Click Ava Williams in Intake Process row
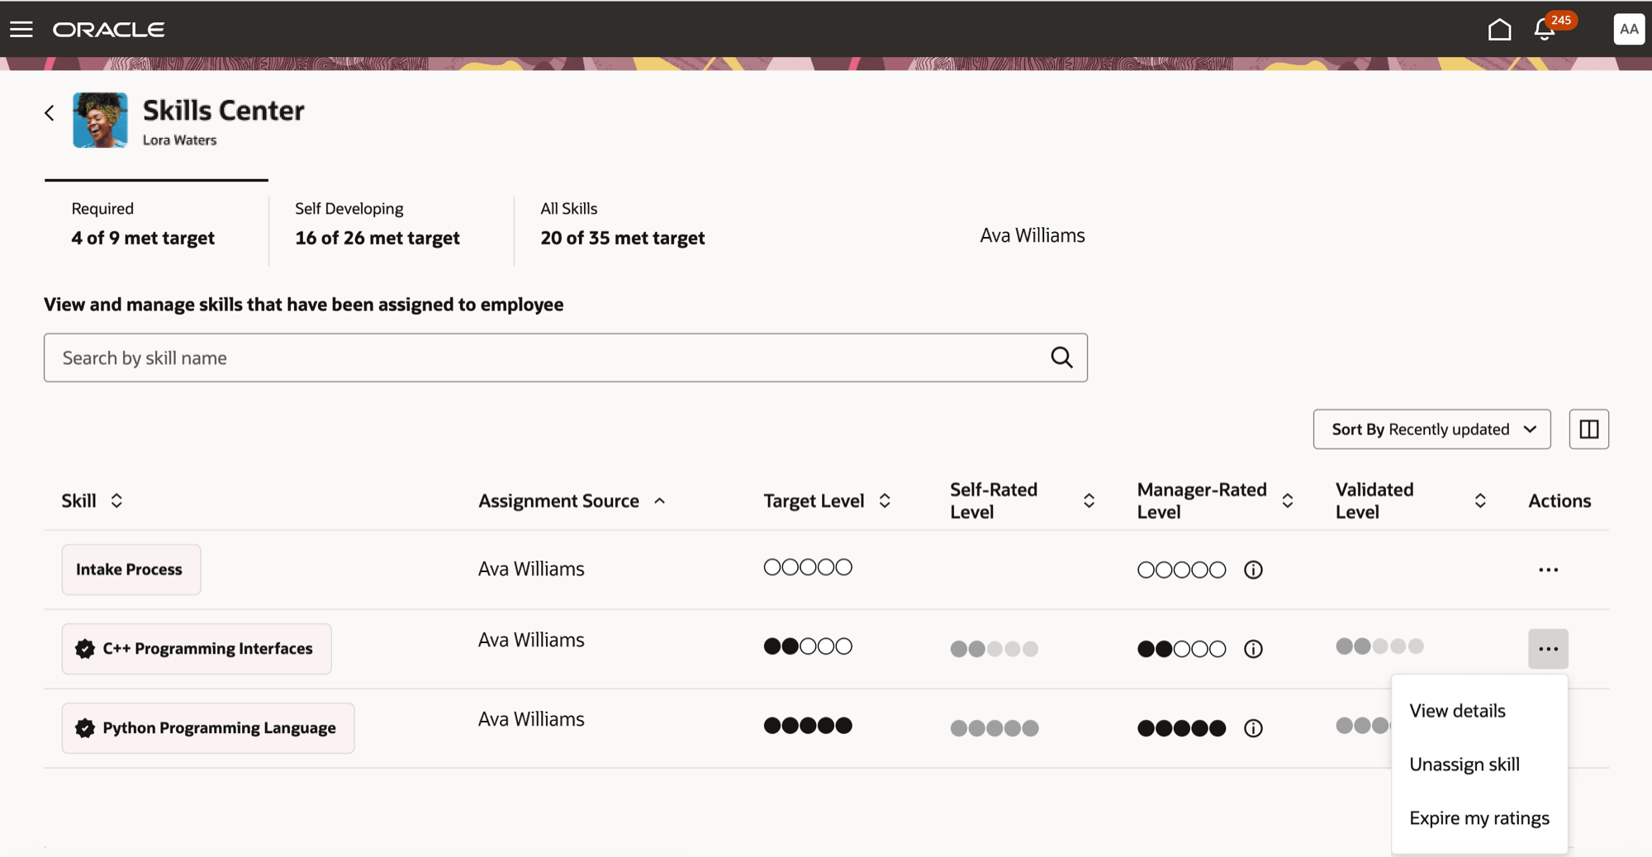 coord(531,569)
